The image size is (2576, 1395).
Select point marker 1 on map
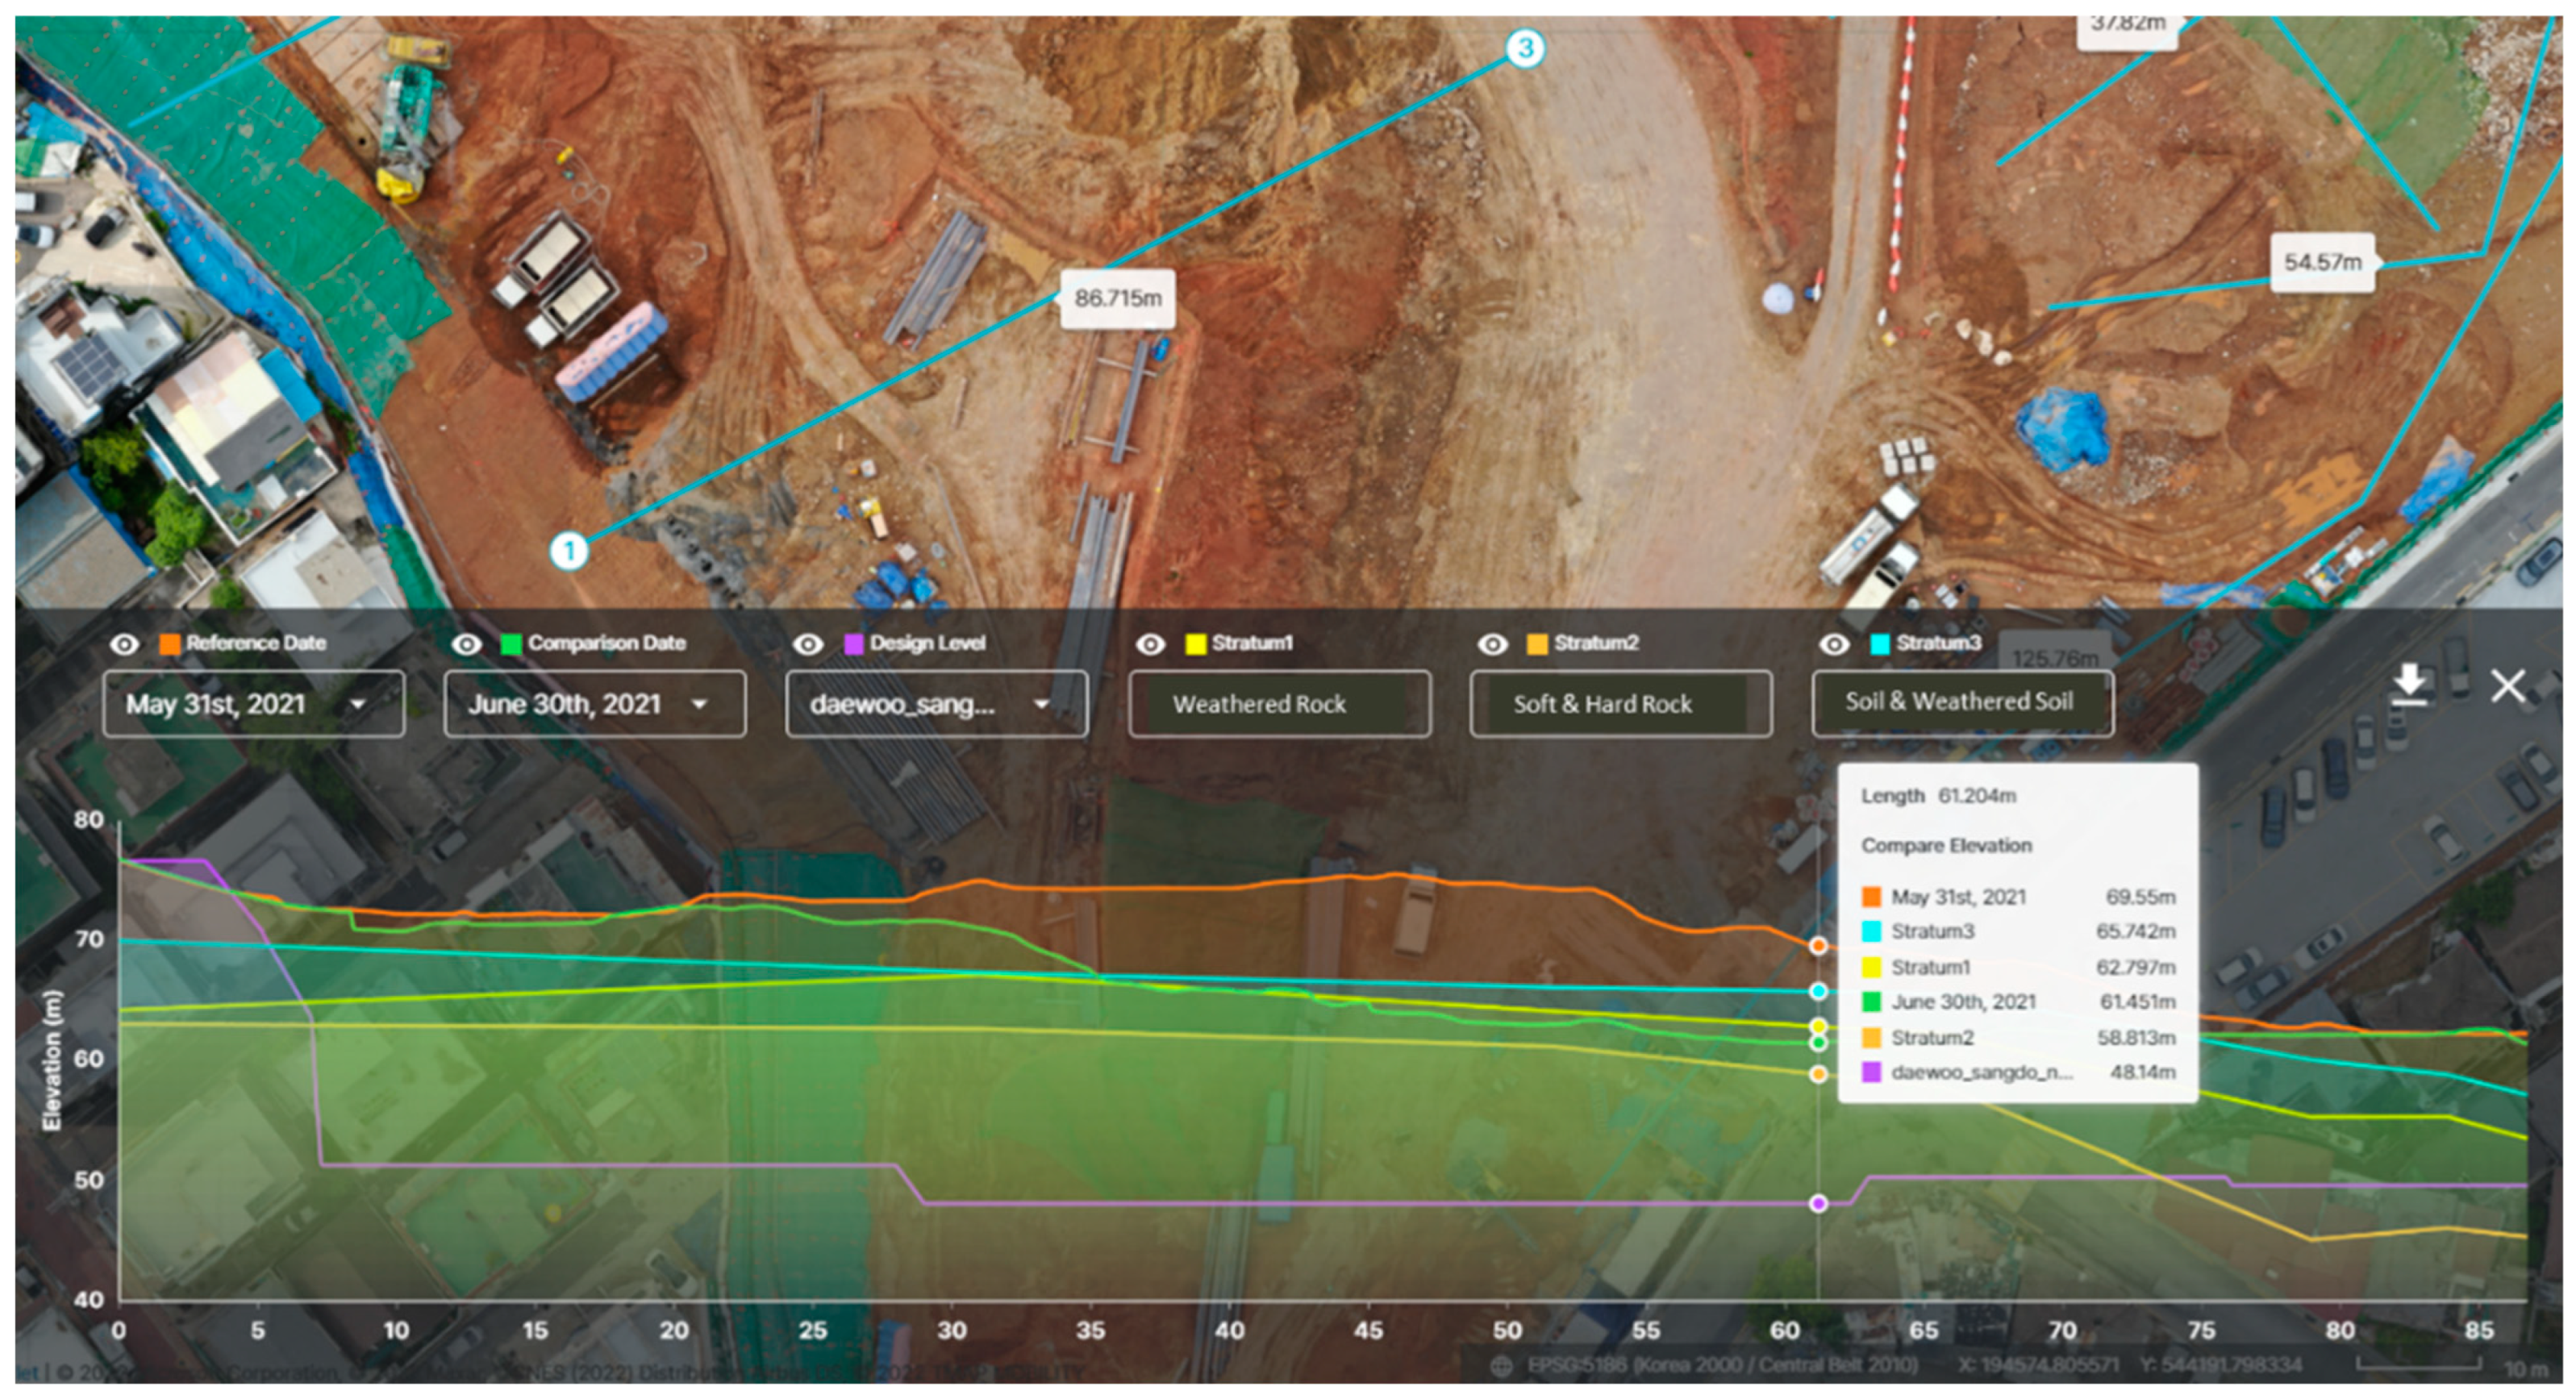pos(569,550)
